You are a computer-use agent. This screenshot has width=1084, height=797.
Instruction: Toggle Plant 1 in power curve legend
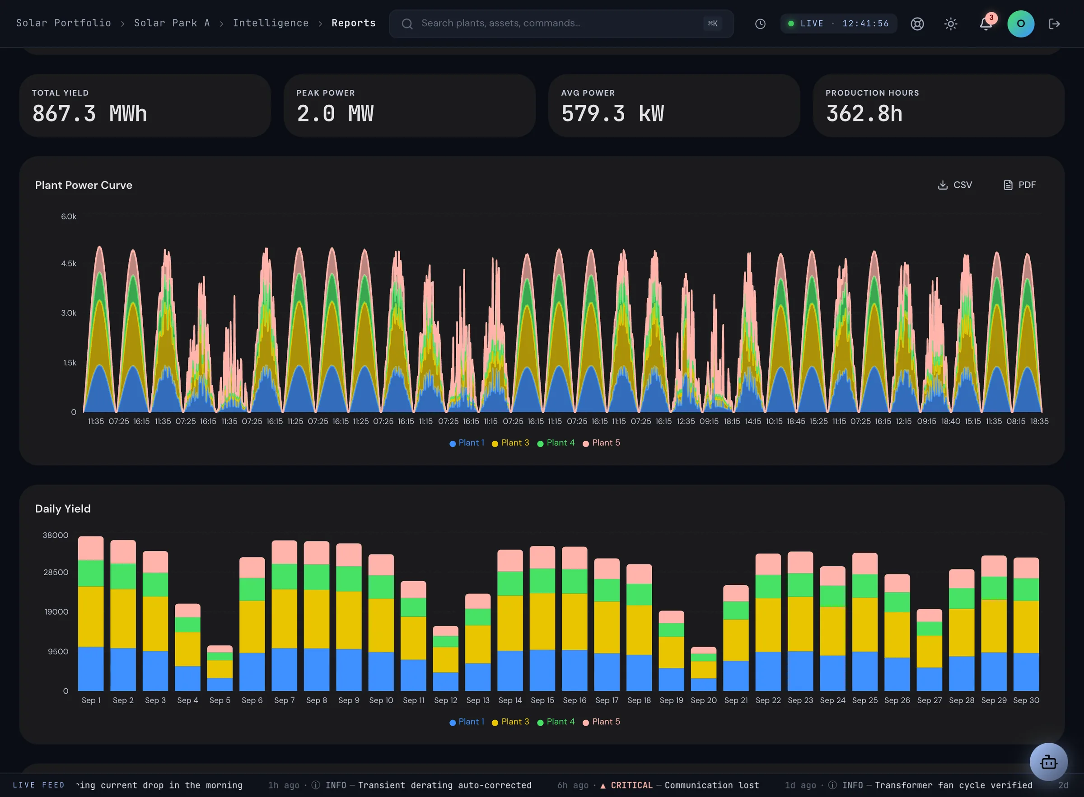(467, 443)
